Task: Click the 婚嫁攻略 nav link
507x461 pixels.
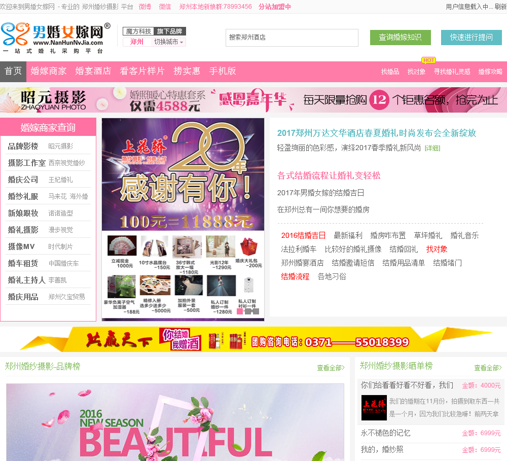Action: [x=490, y=72]
